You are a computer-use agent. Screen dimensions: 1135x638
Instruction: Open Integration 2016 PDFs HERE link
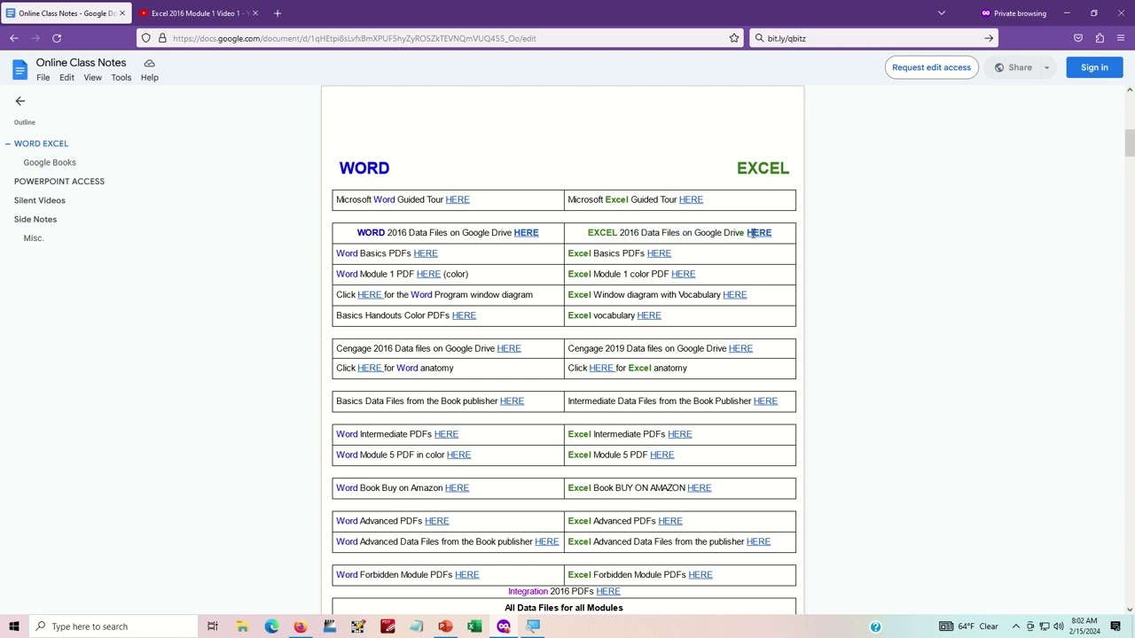click(608, 591)
